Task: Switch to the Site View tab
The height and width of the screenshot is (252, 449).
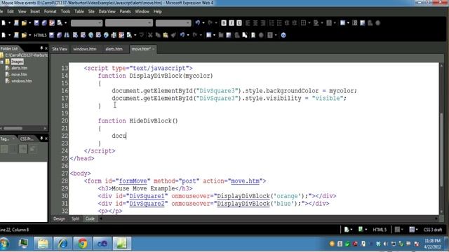Action: 60,49
